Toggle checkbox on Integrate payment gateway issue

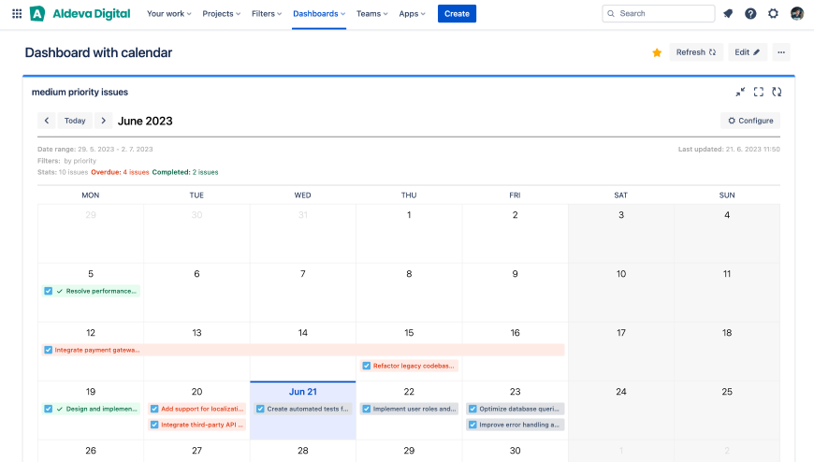point(49,350)
